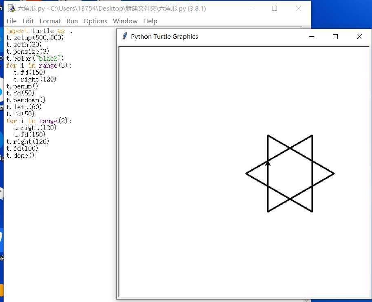Click the line 't.left(60)'
The width and height of the screenshot is (372, 302).
click(x=24, y=107)
